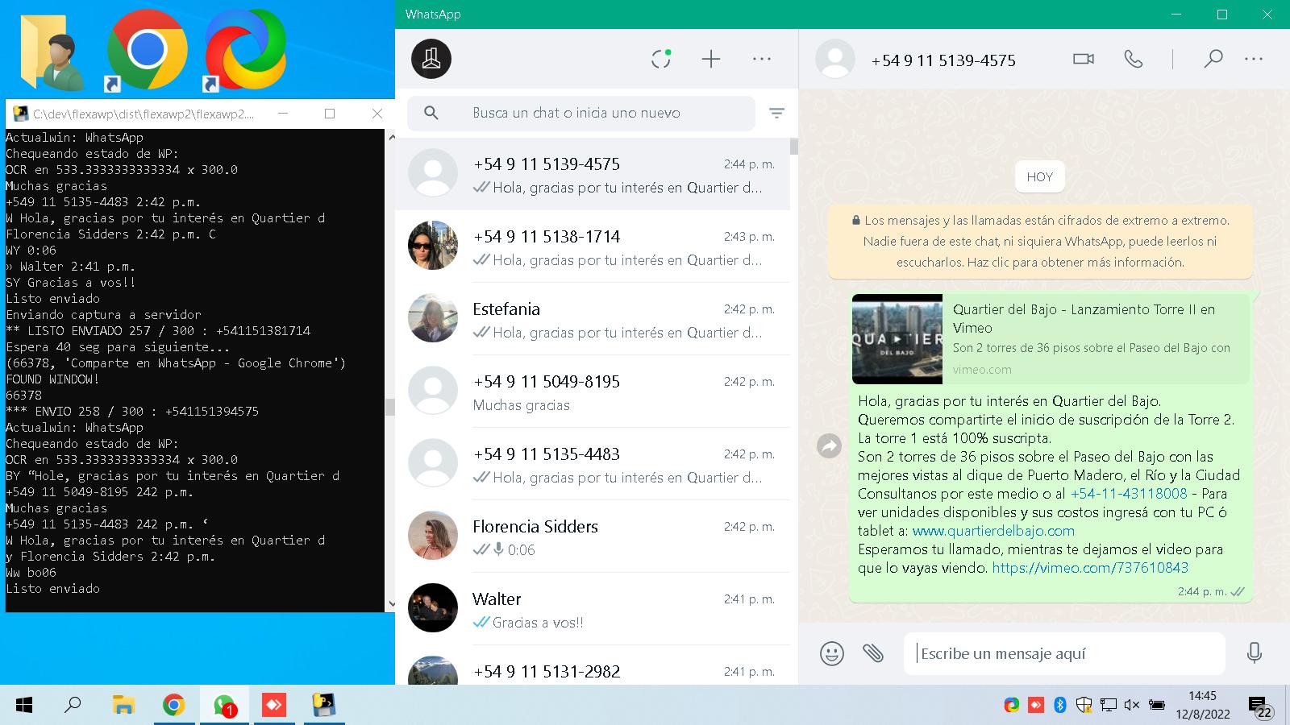
Task: Start a new chat with plus icon
Action: tap(711, 59)
